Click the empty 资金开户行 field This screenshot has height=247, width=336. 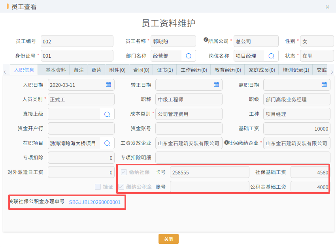[x=81, y=129]
